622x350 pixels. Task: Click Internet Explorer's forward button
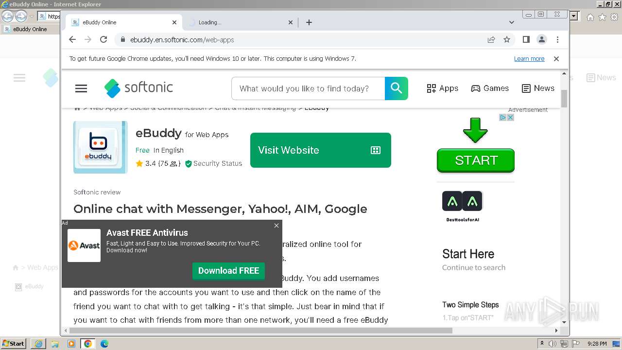click(x=21, y=17)
